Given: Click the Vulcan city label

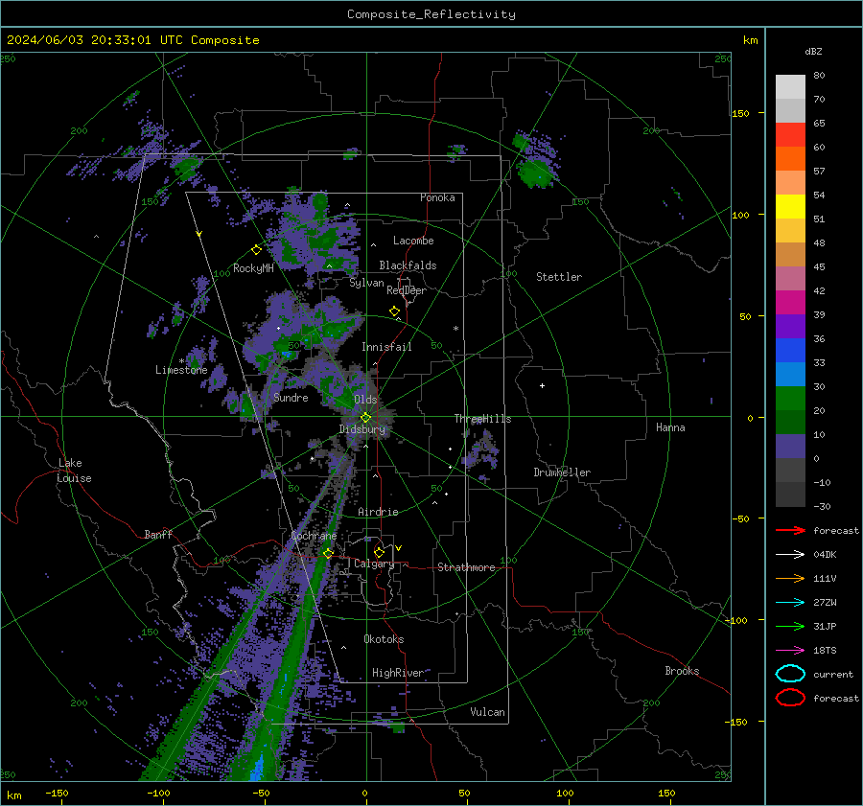Looking at the screenshot, I should point(488,712).
